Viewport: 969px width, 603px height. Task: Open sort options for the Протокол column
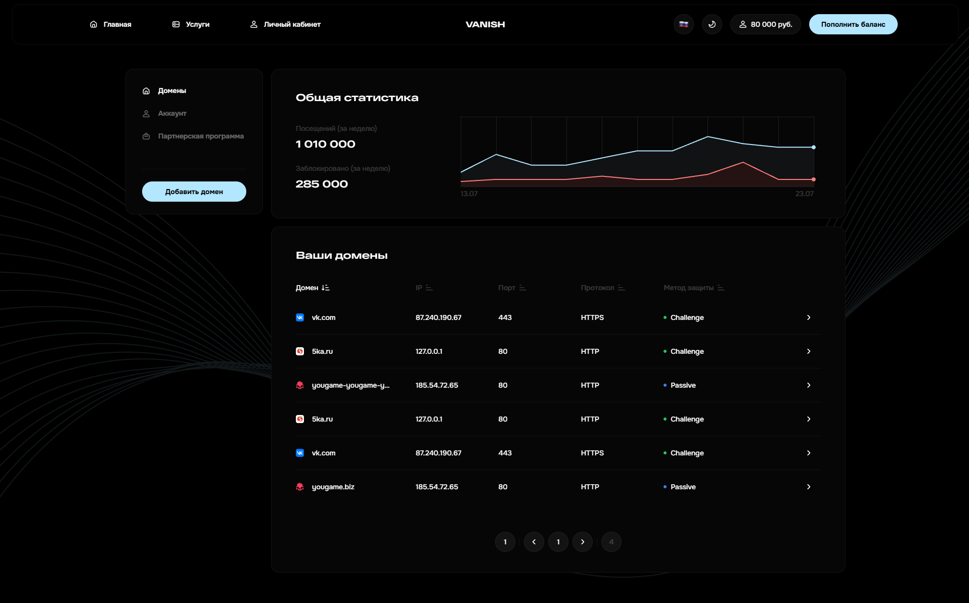[622, 287]
